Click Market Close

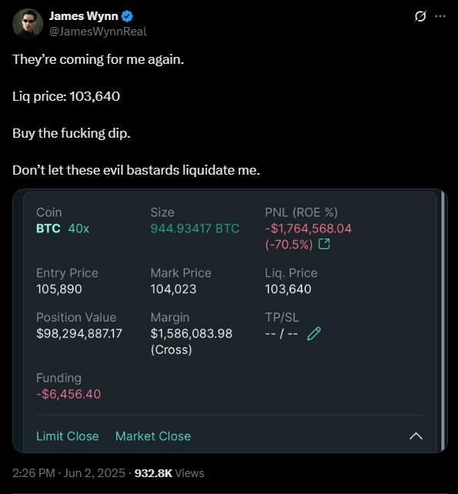pyautogui.click(x=153, y=436)
